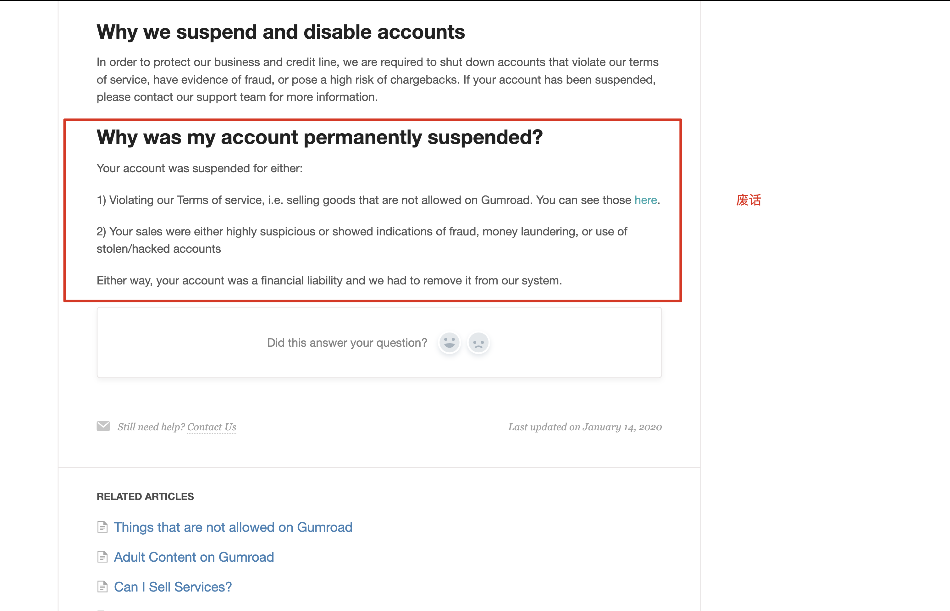Click the envelope icon beside Still need help
The width and height of the screenshot is (950, 611).
(103, 426)
